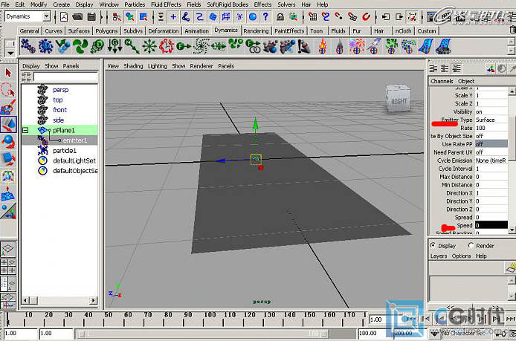Click the first Dynamics shelf particle icon
Screen dimensions: 516x341
(x=28, y=46)
